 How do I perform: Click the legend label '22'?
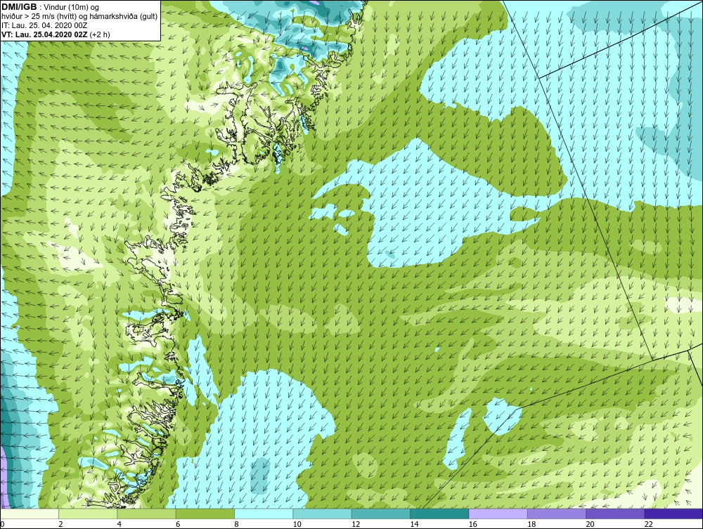point(648,524)
